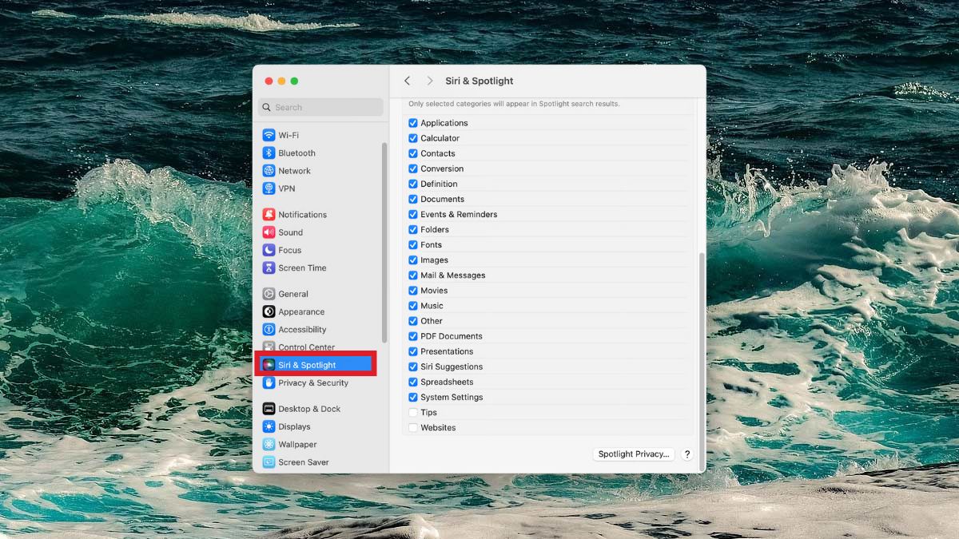959x539 pixels.
Task: Enable the Tips category checkbox
Action: pyautogui.click(x=413, y=413)
